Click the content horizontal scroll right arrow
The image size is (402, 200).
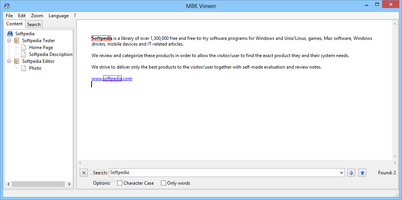tap(395, 162)
